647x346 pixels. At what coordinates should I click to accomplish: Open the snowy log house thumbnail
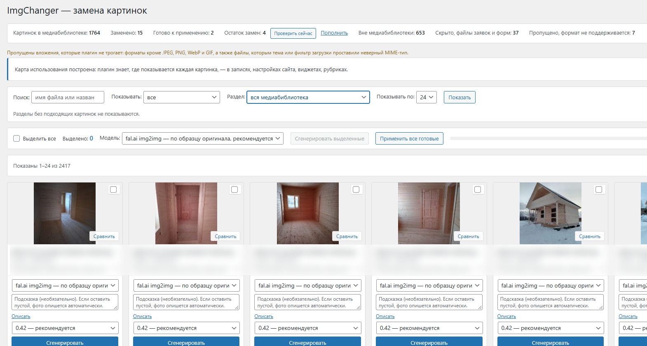[x=551, y=213]
